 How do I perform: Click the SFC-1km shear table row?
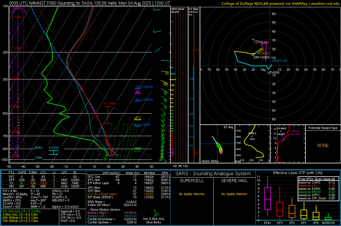pos(129,177)
